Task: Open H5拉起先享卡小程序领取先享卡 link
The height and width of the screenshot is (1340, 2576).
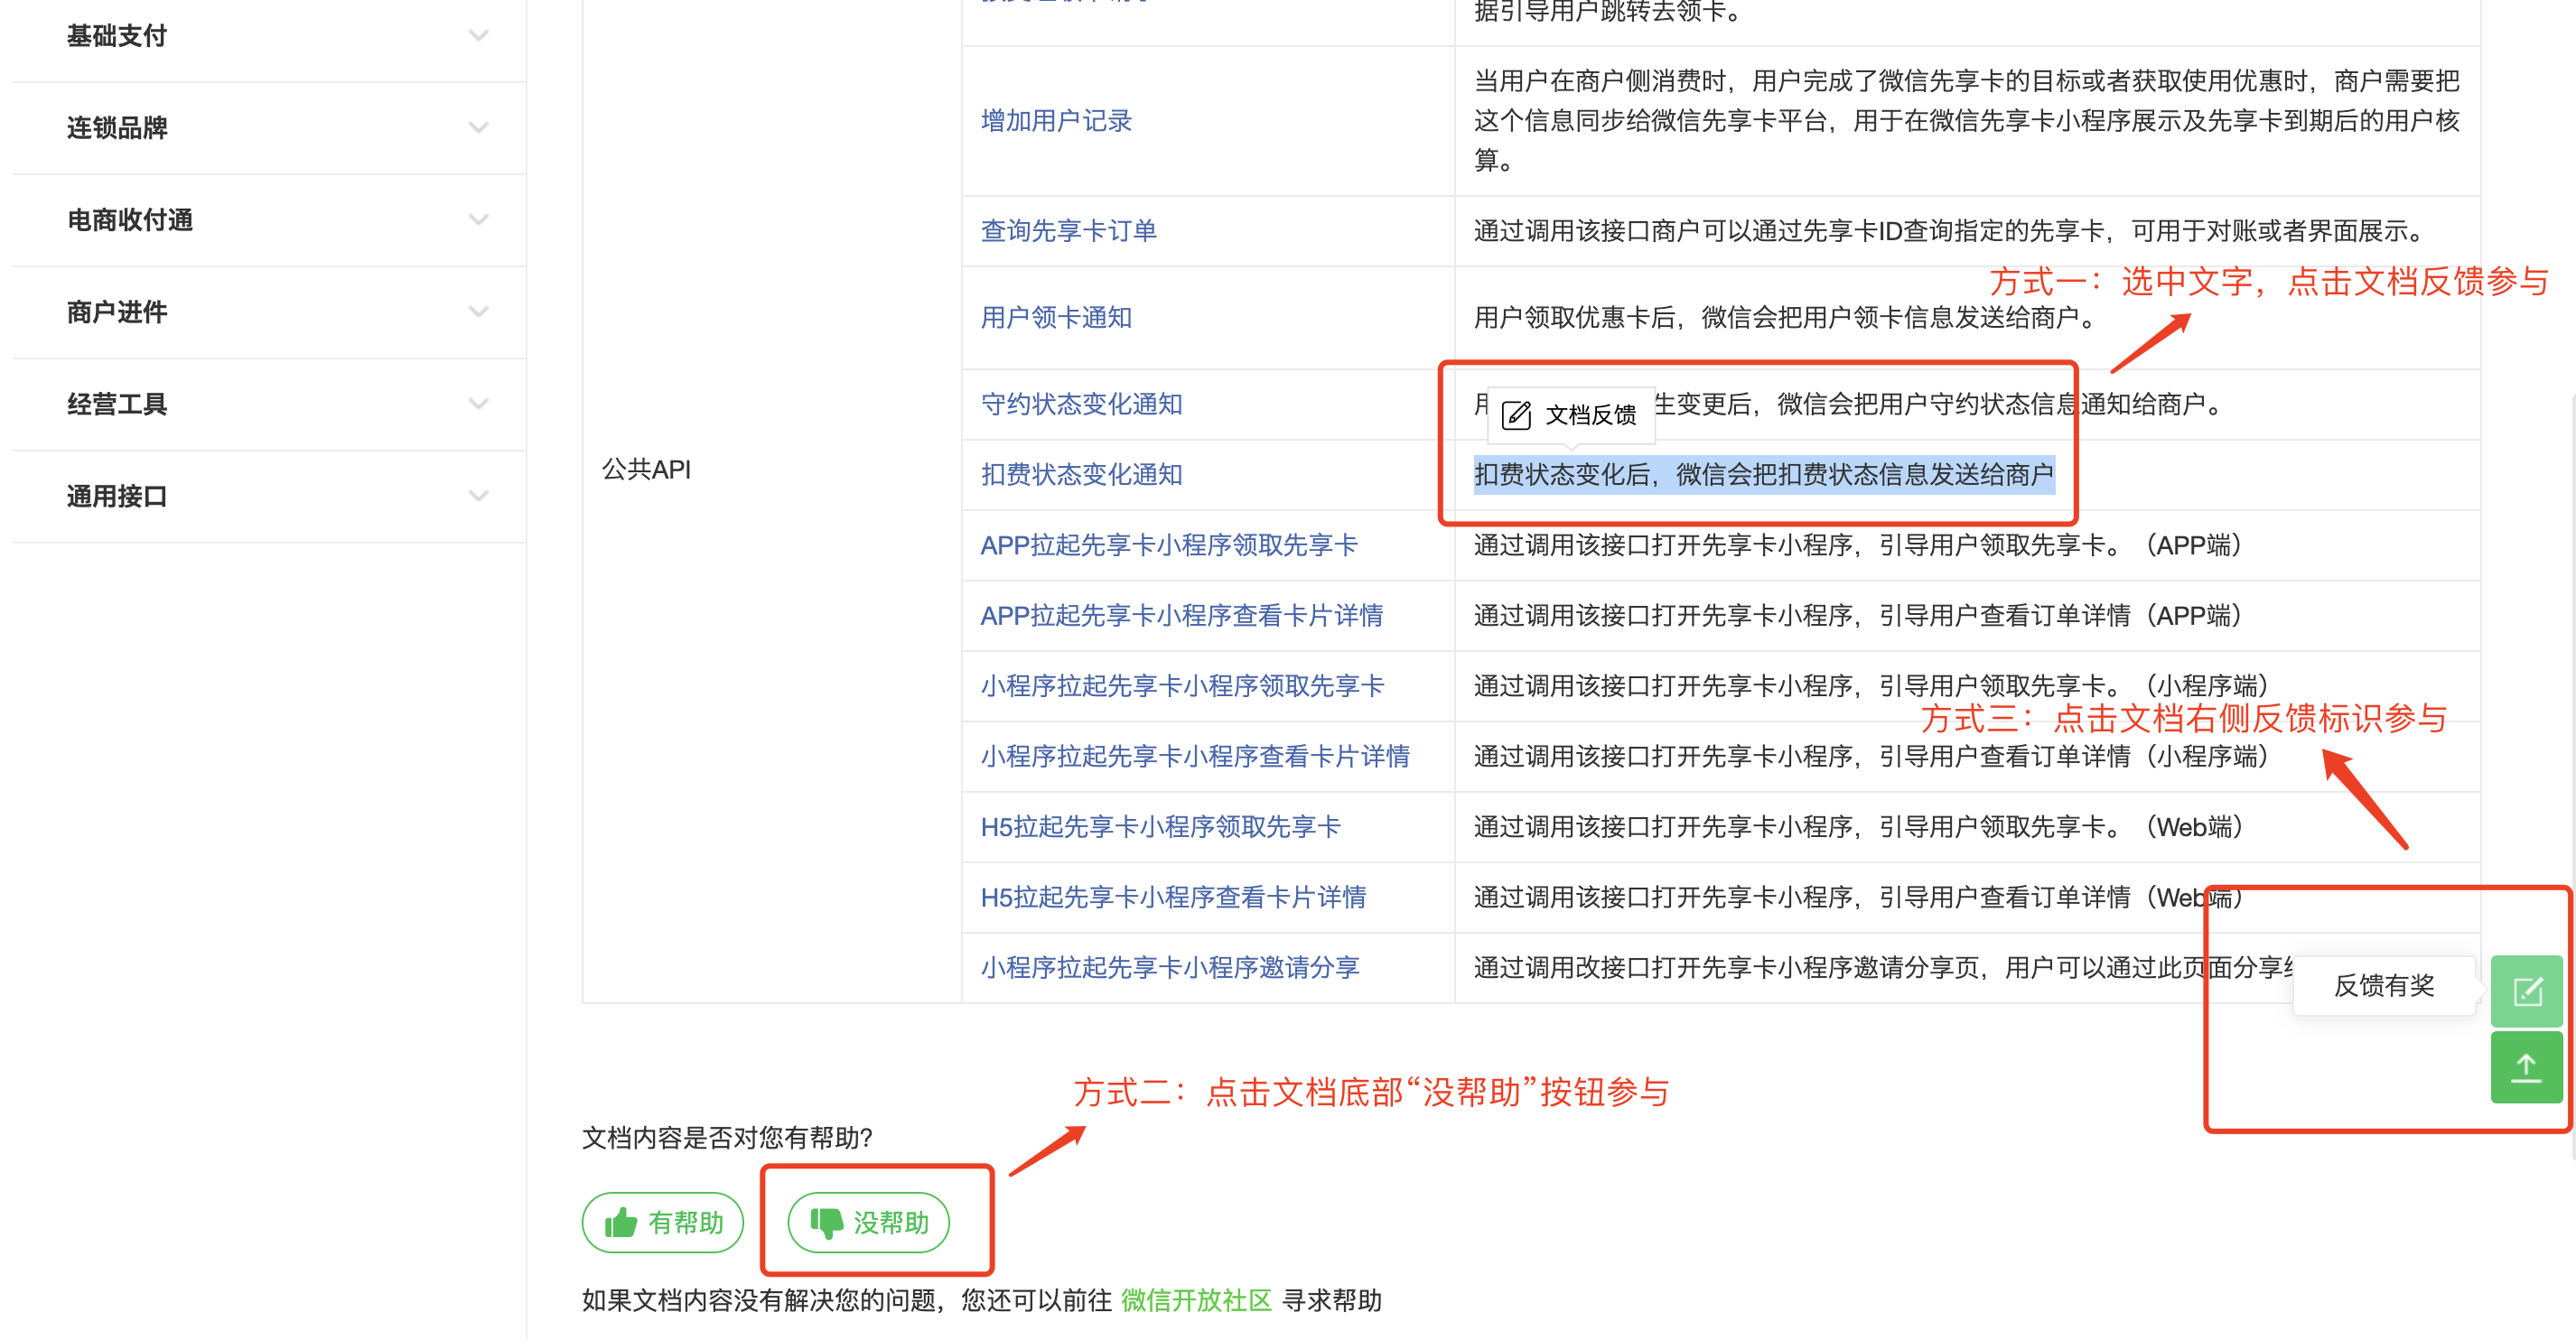Action: click(x=1160, y=827)
